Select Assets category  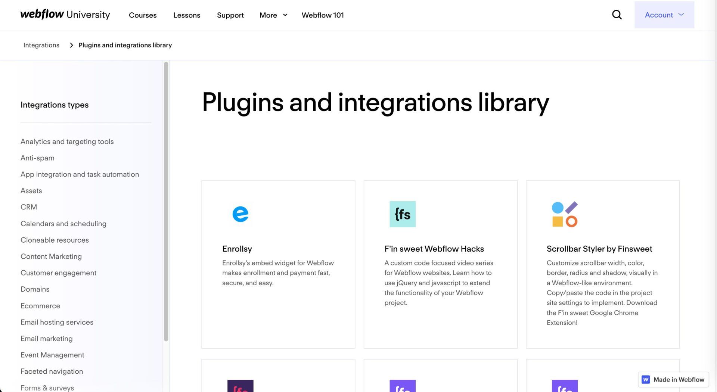[x=31, y=191]
